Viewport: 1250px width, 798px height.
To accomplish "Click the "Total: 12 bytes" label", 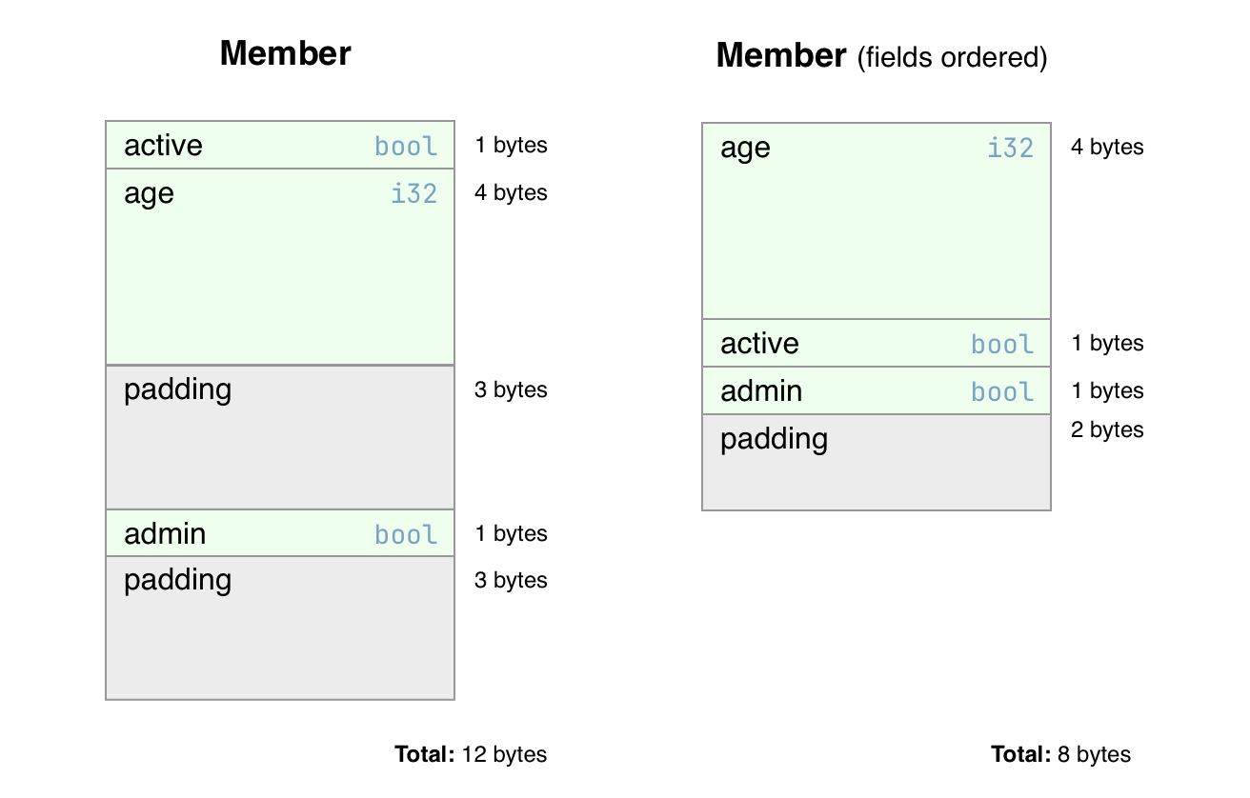I will point(471,755).
